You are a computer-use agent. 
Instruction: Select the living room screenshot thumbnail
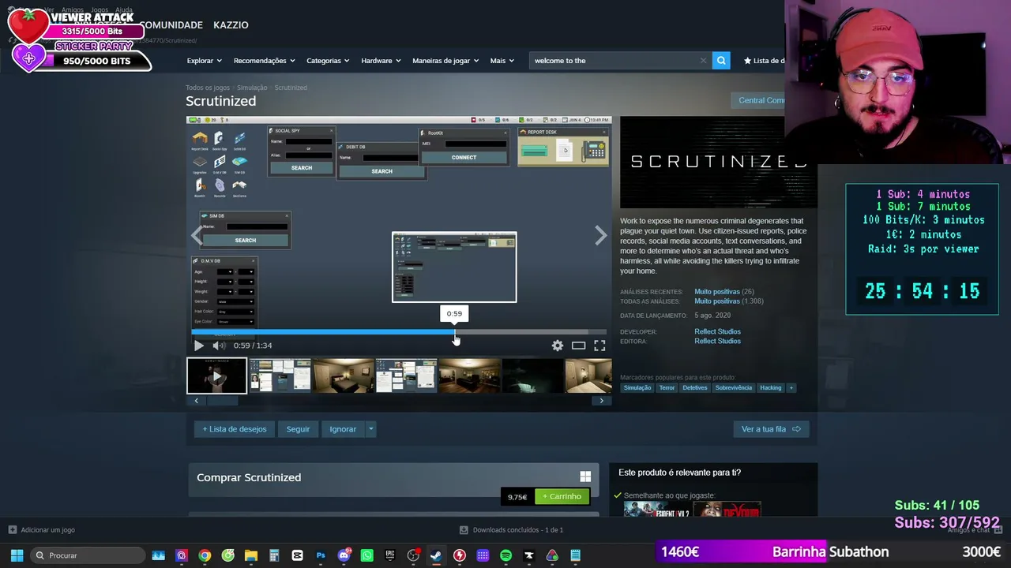coord(469,376)
